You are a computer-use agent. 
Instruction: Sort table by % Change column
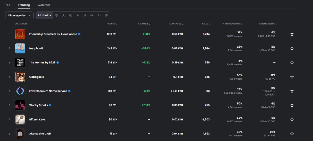(x=144, y=24)
